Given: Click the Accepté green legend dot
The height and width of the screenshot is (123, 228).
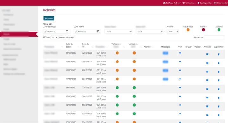Looking at the screenshot, I should 219,30.
